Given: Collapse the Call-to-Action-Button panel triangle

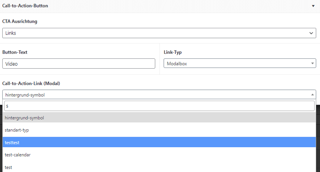Looking at the screenshot, I should 313,6.
